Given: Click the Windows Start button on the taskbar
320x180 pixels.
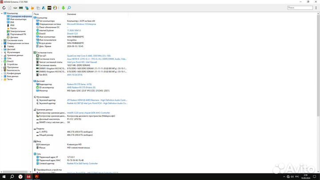Looking at the screenshot, I should click(x=4, y=176).
